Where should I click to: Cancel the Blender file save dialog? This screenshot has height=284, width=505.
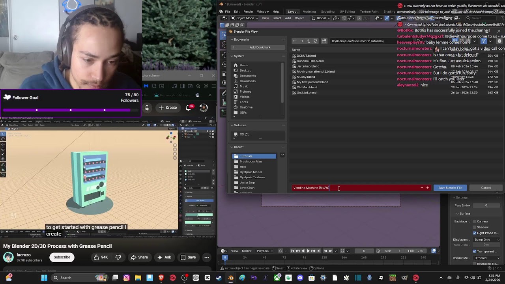(486, 188)
